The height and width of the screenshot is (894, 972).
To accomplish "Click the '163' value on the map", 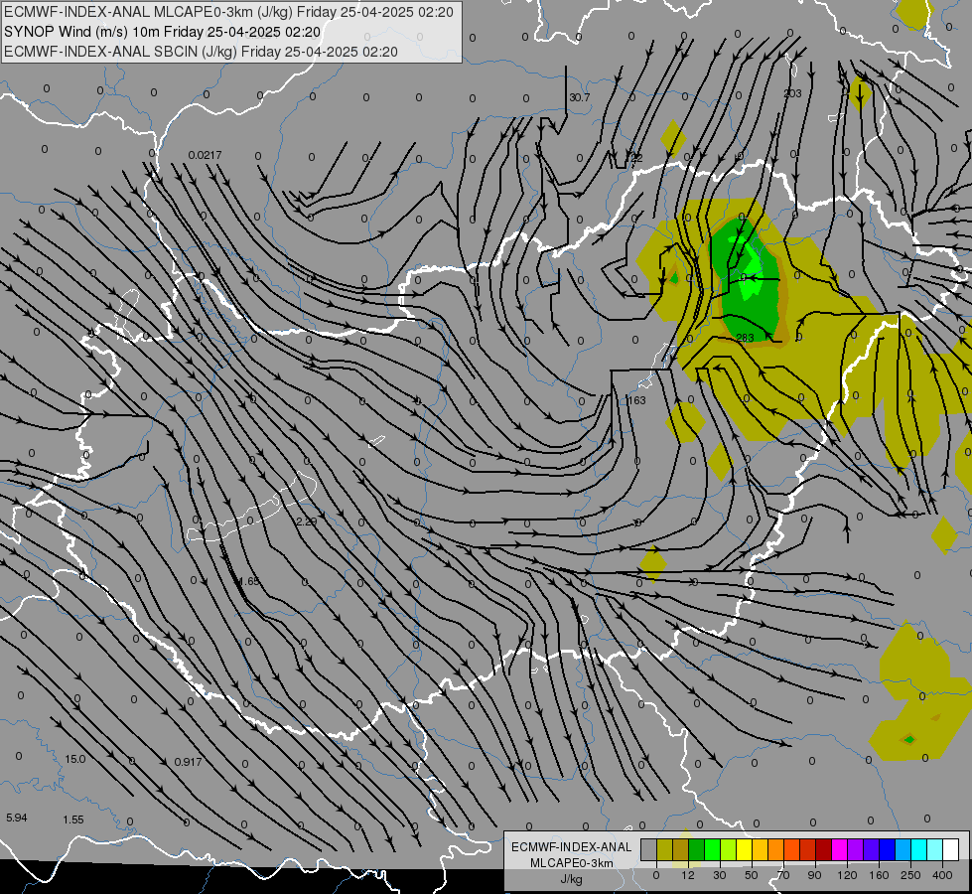I will click(636, 400).
